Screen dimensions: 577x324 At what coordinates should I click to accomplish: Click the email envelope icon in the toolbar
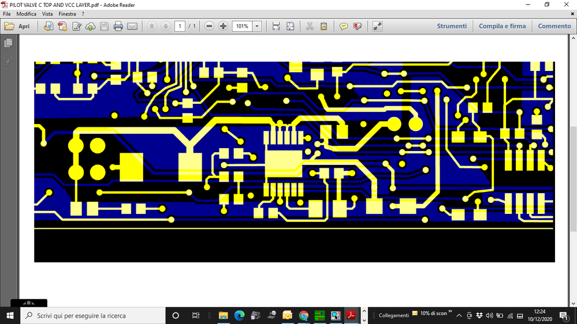132,26
